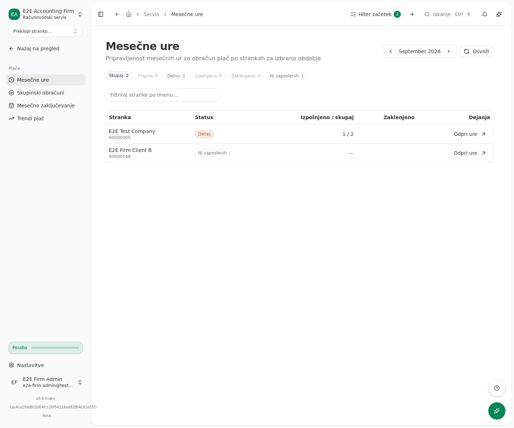Viewport: 514px width, 428px height.
Task: Click the Osveži refresh button
Action: click(477, 51)
